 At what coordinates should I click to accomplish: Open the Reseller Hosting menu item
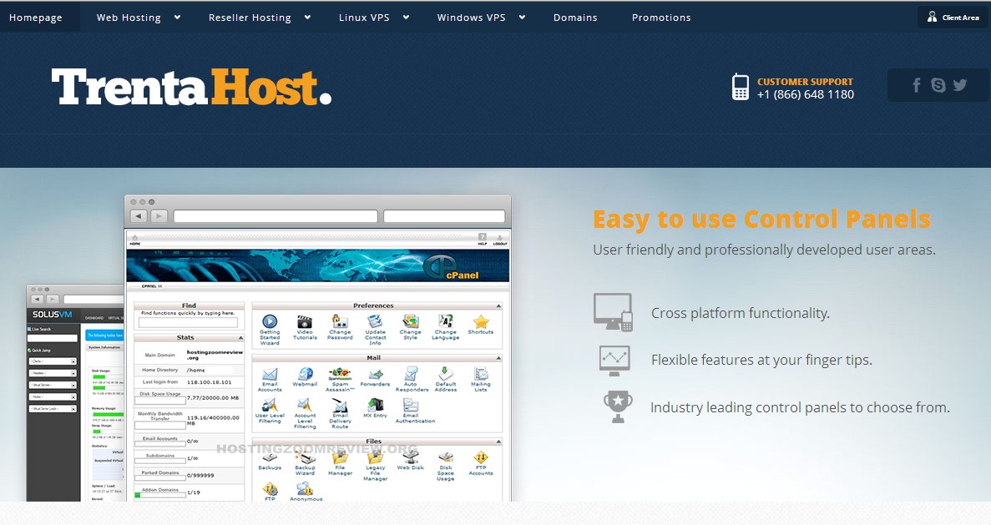pos(250,18)
